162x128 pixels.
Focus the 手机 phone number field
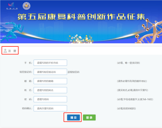tap(50, 63)
